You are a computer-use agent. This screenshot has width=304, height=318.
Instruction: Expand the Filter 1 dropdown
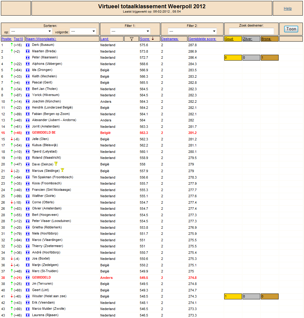click(130, 31)
